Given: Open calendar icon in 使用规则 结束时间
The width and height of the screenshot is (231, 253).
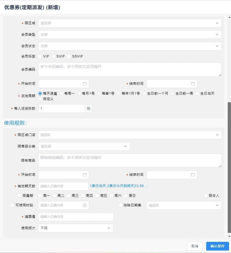Looking at the screenshot, I should 193,175.
